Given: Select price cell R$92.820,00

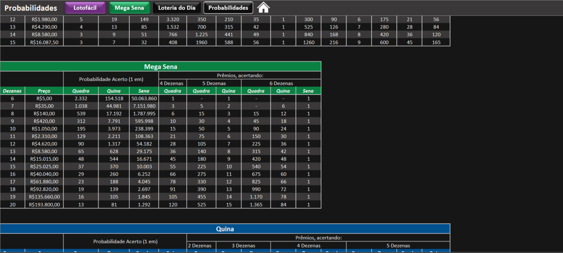Looking at the screenshot, I should click(45, 189).
